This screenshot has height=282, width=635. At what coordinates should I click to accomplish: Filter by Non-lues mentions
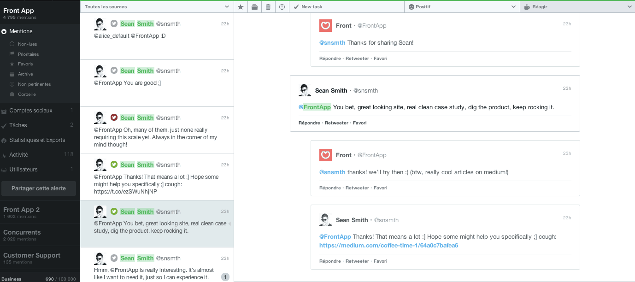pyautogui.click(x=28, y=44)
